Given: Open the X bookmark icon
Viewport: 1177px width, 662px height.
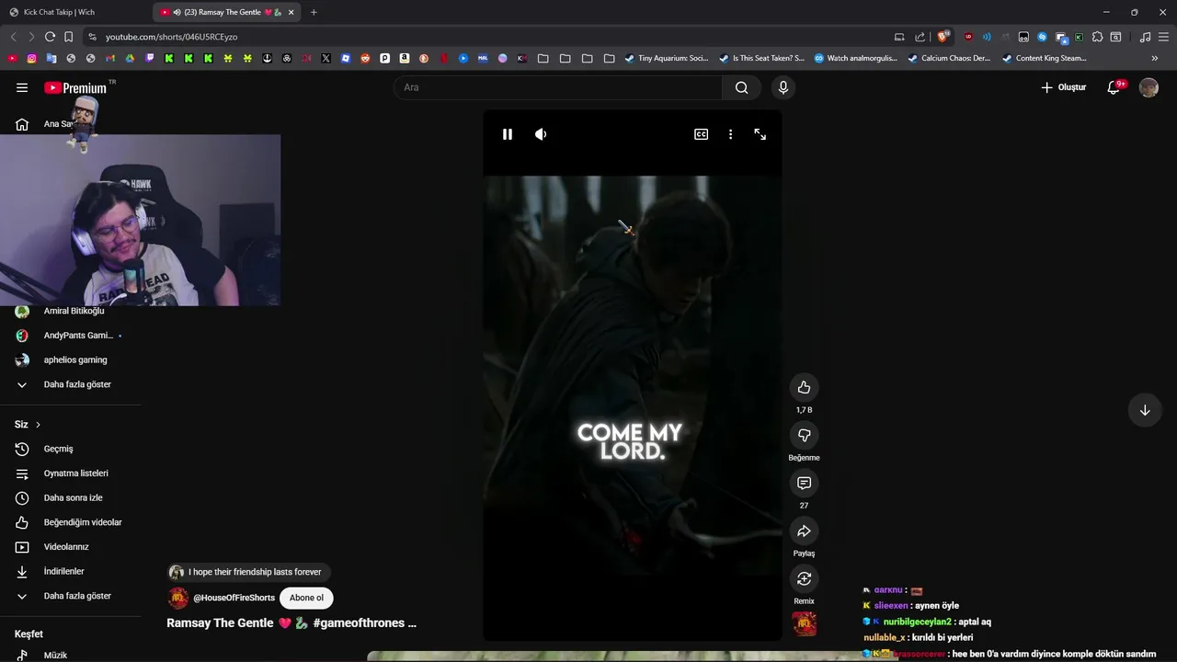Looking at the screenshot, I should [326, 58].
